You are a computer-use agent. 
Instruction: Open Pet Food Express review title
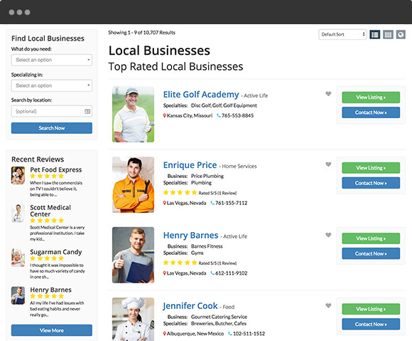(56, 170)
